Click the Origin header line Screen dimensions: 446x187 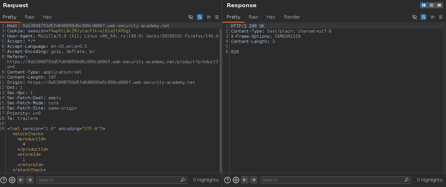click(101, 82)
